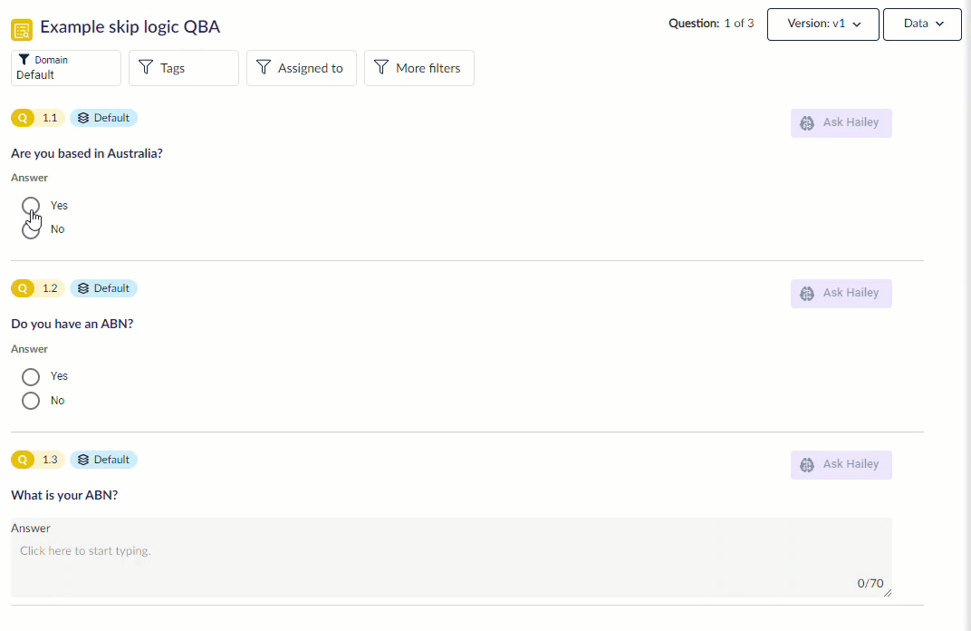Show More filters options
Screen dimensions: 971x631
coord(419,68)
